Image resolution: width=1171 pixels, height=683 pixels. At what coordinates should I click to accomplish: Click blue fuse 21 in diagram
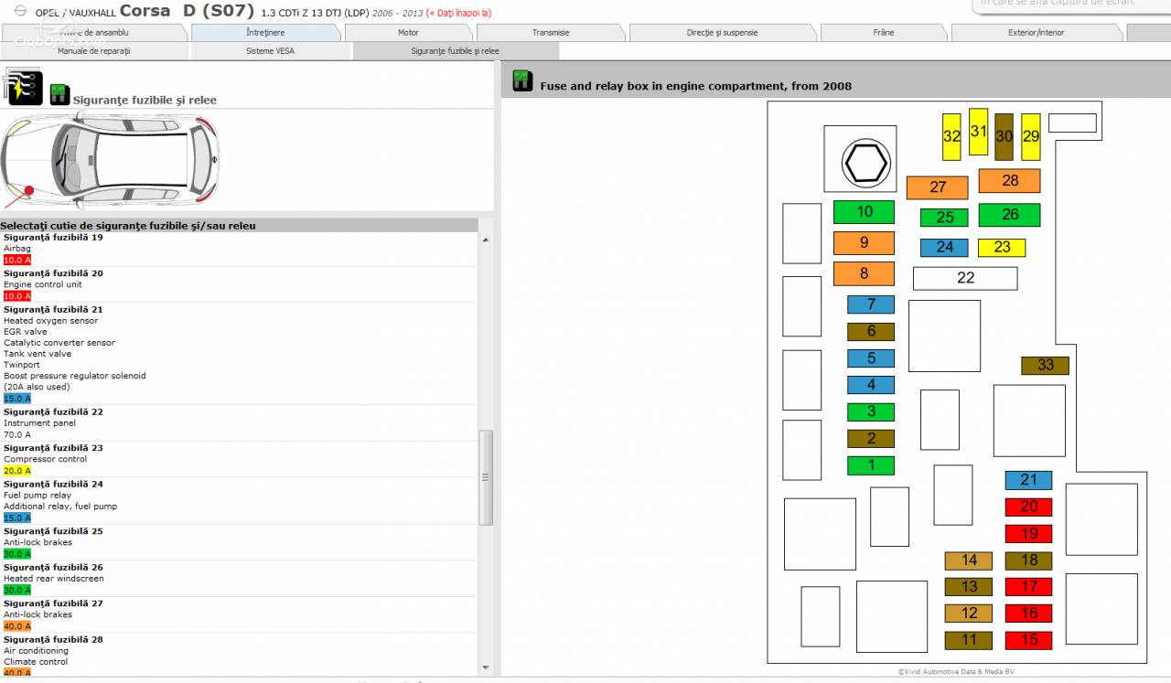pyautogui.click(x=1028, y=480)
